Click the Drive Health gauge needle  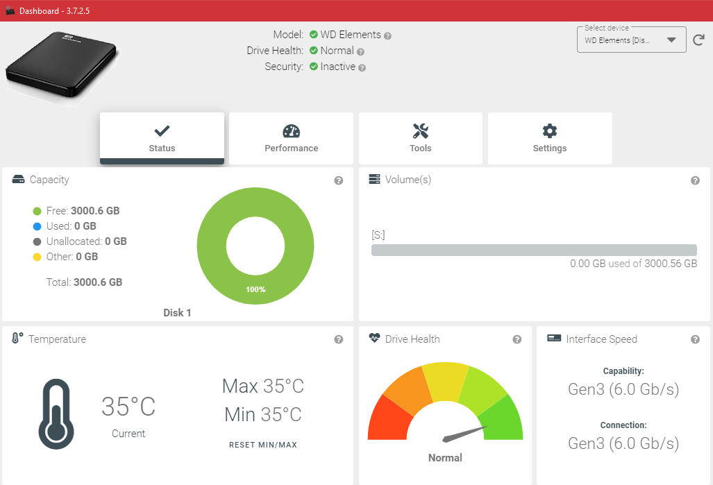tap(464, 434)
